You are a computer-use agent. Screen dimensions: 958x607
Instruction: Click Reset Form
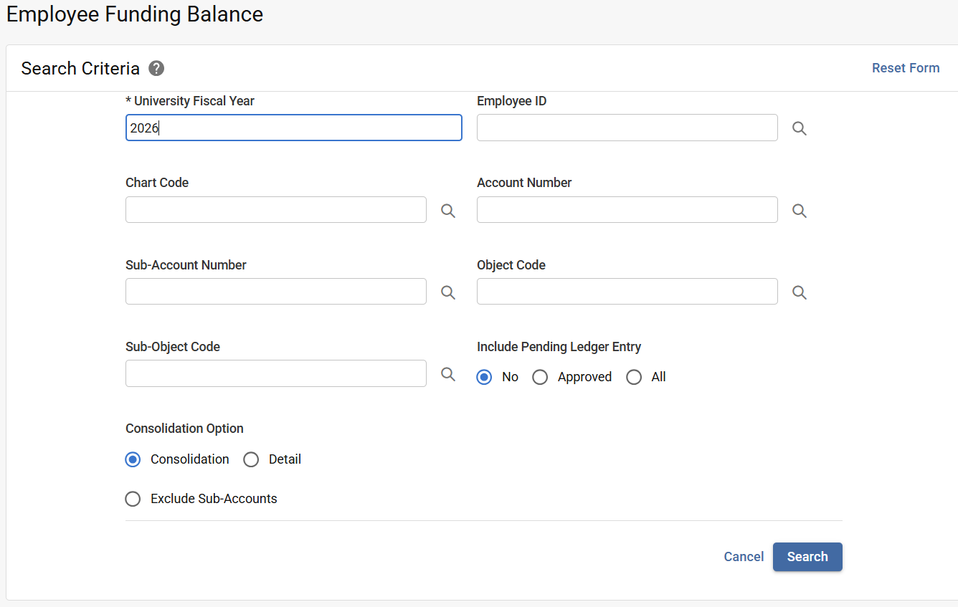click(x=906, y=67)
